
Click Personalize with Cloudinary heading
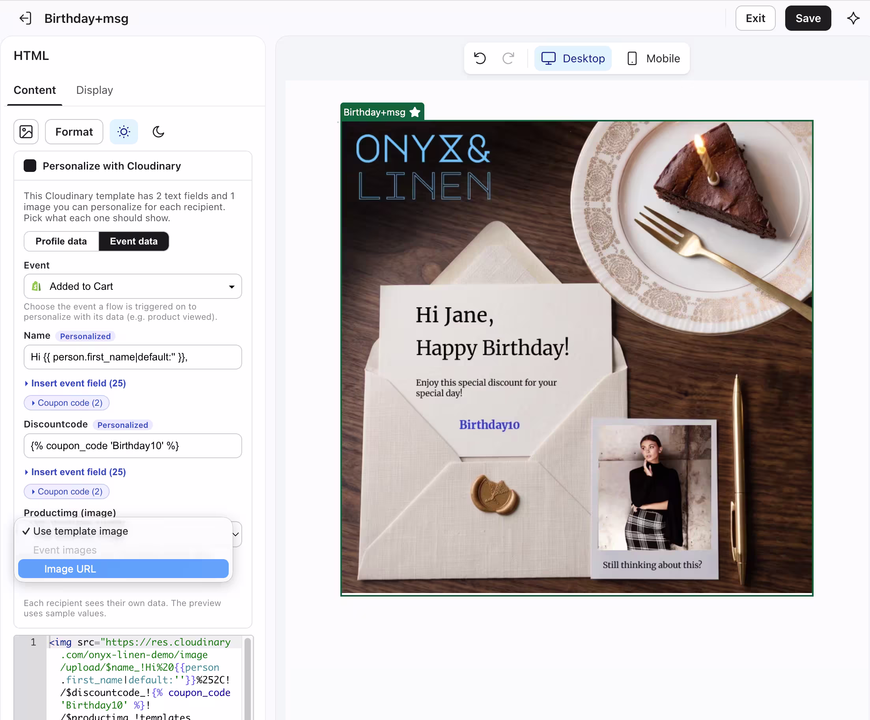pyautogui.click(x=112, y=166)
